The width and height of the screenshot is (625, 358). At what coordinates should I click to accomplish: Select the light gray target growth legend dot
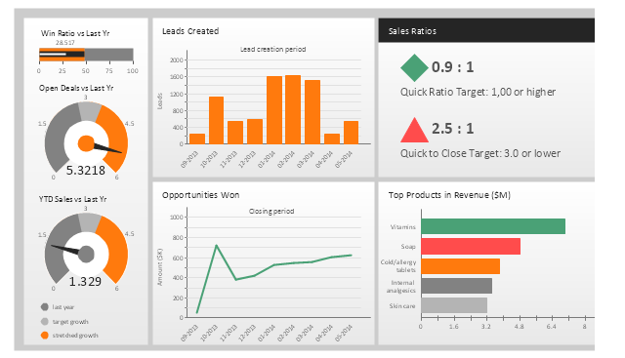tap(45, 321)
